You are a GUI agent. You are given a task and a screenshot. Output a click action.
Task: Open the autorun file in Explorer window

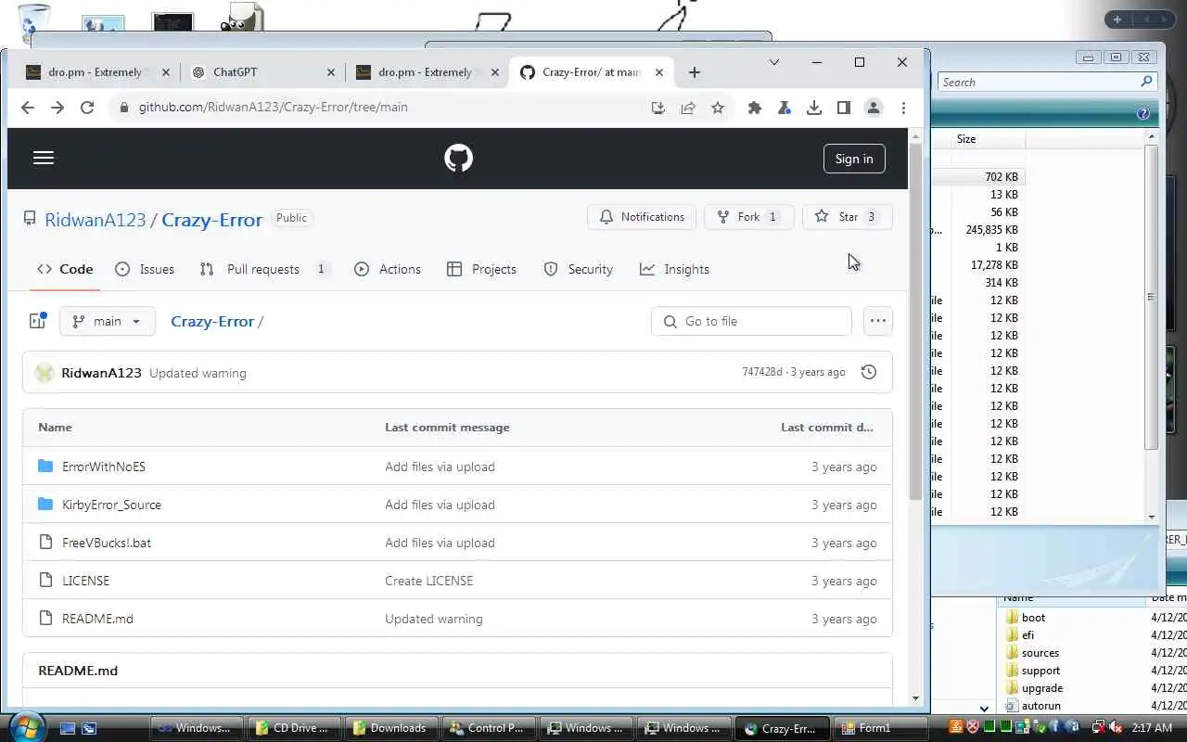pos(1040,706)
